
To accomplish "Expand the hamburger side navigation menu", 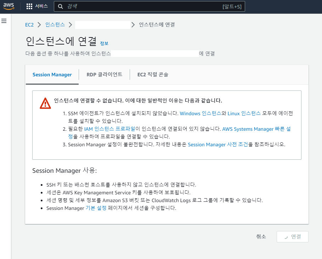I will 4,21.
